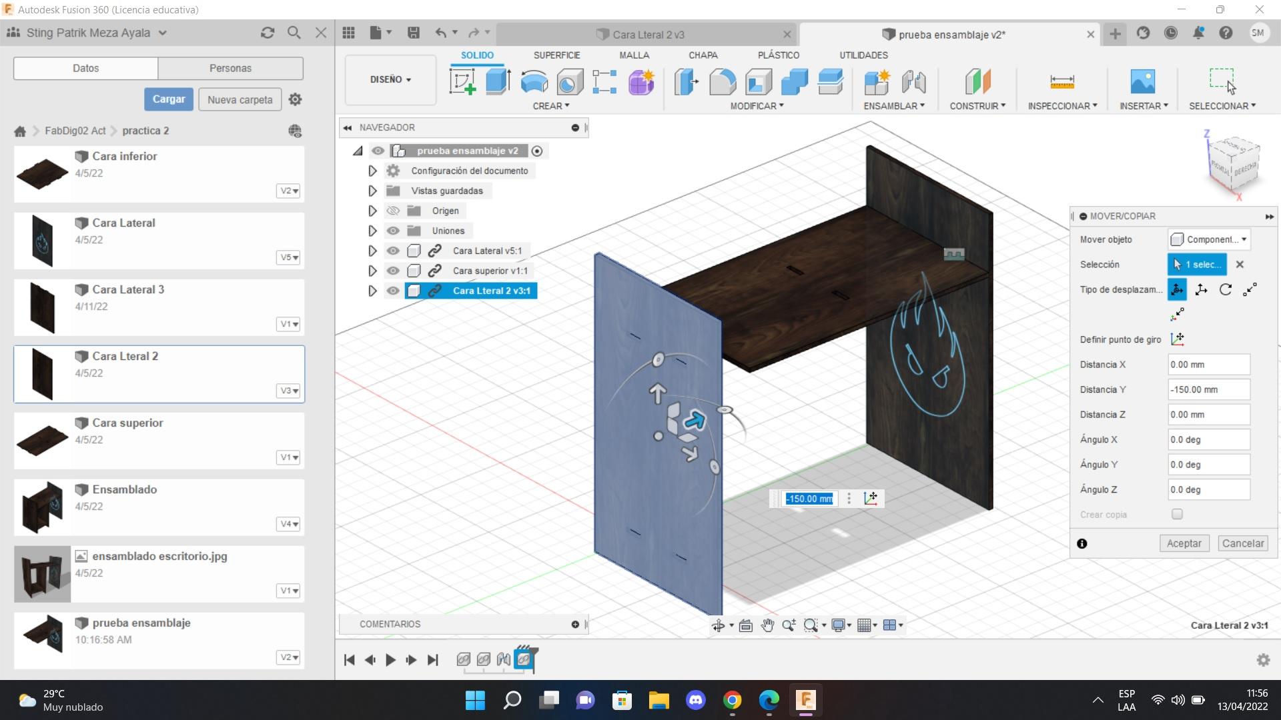Click the Measure icon under Inspeccionar
The width and height of the screenshot is (1281, 720).
pos(1061,82)
